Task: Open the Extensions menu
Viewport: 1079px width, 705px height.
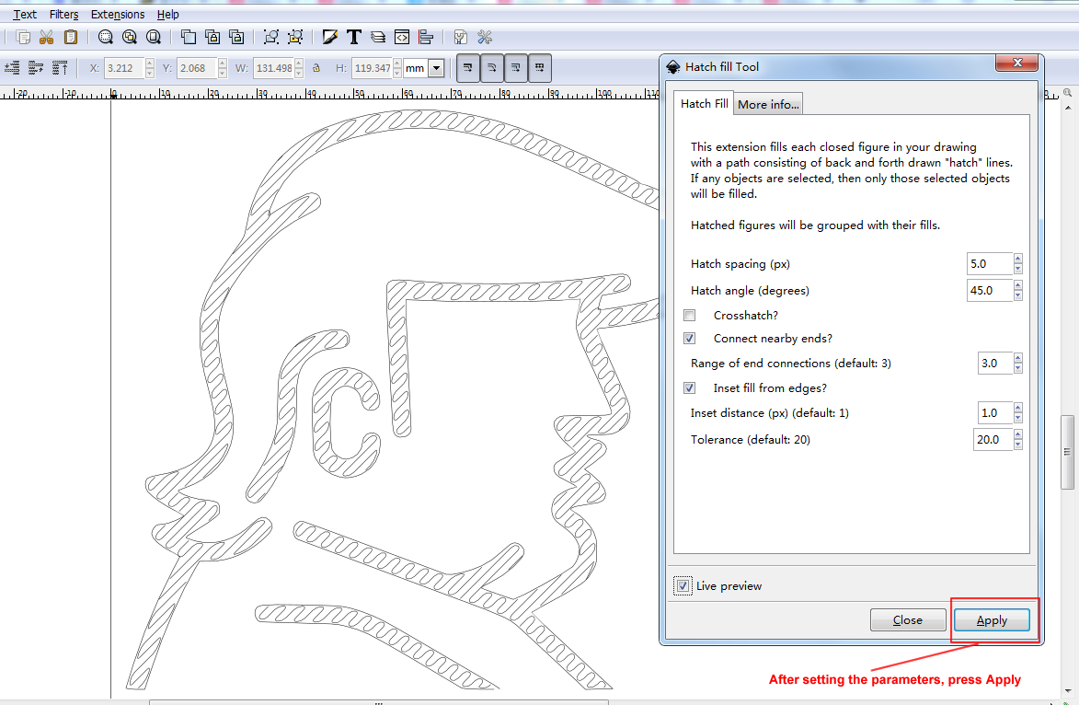Action: [x=118, y=15]
